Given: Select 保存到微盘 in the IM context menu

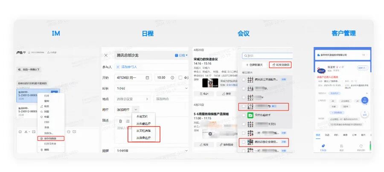Looking at the screenshot, I should [x=51, y=138].
